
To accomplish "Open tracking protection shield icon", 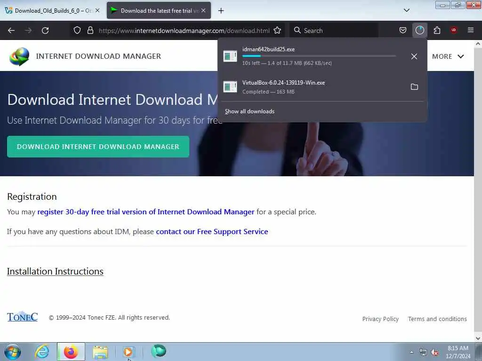I will [77, 31].
